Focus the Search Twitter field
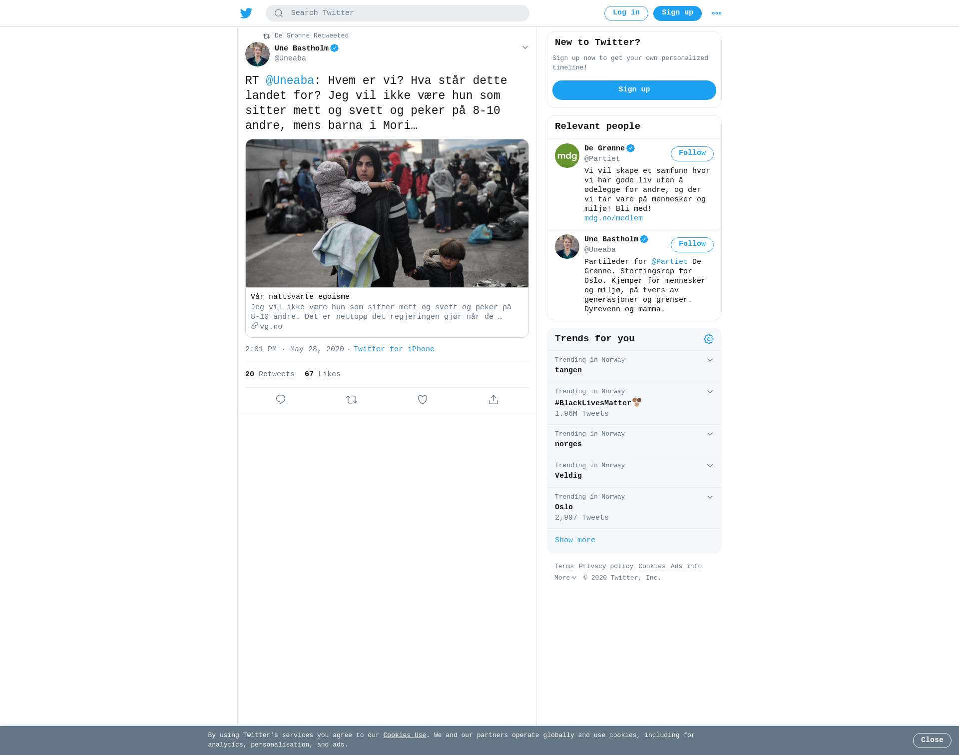 398,13
